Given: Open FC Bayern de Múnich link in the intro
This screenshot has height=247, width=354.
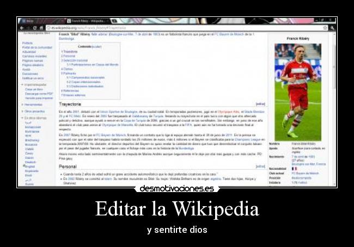Looking at the screenshot, I should coord(229,34).
